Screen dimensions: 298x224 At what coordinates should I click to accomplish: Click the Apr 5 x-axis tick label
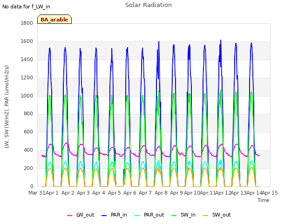pyautogui.click(x=115, y=193)
